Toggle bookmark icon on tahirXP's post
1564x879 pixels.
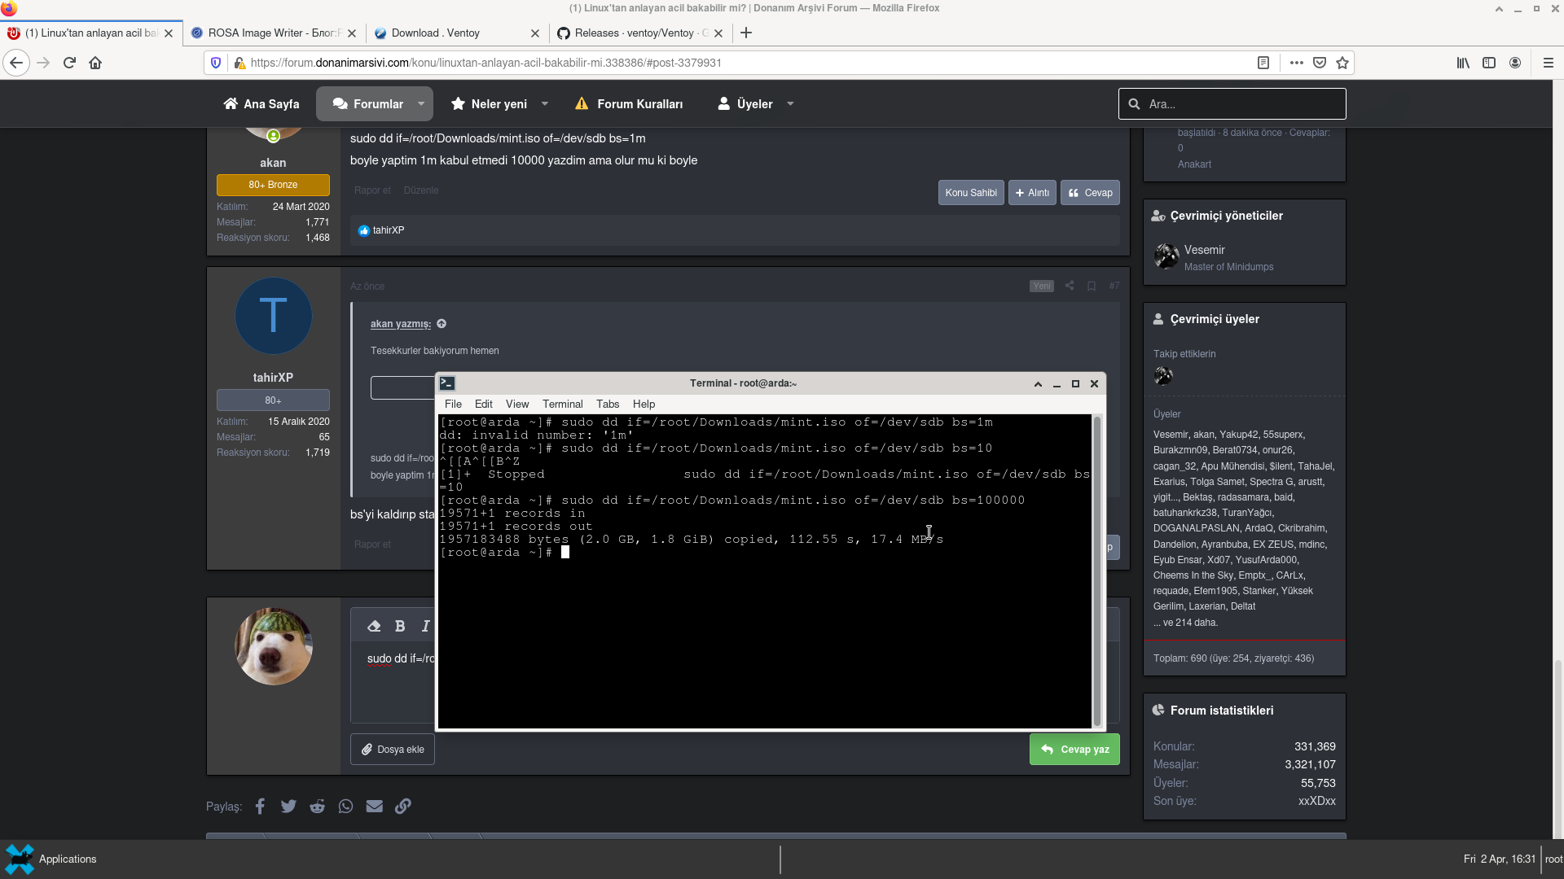coord(1092,286)
